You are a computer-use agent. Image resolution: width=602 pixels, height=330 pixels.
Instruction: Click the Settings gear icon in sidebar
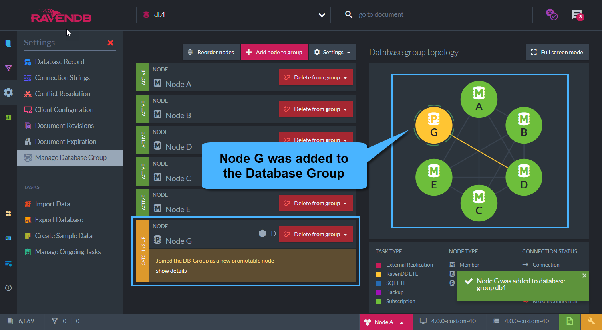click(8, 93)
